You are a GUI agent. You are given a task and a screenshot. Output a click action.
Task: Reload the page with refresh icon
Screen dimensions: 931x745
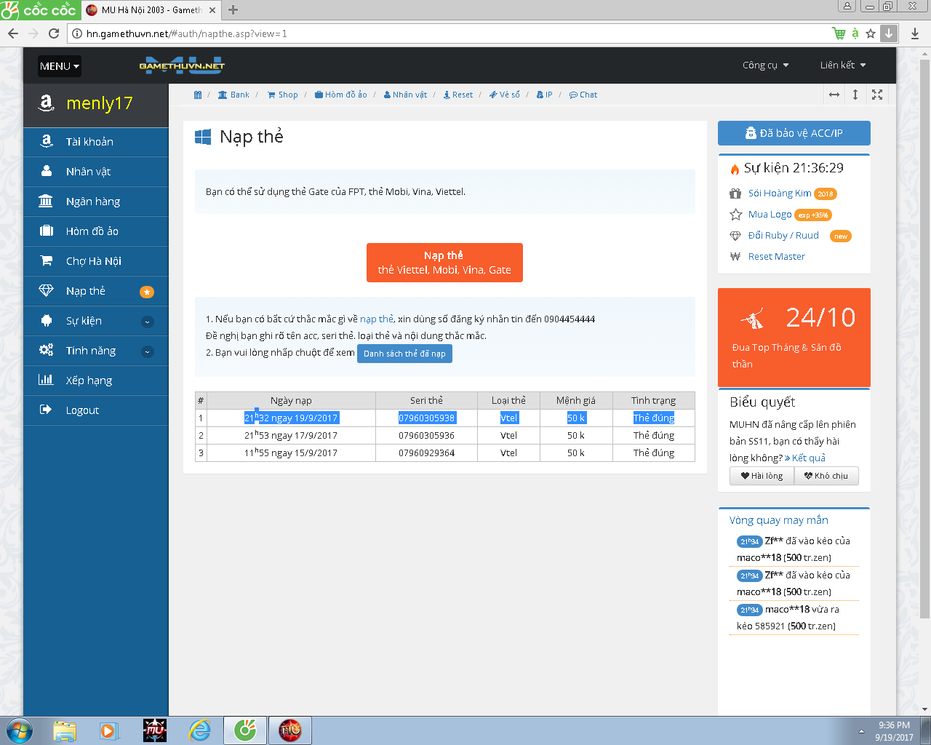[x=54, y=33]
